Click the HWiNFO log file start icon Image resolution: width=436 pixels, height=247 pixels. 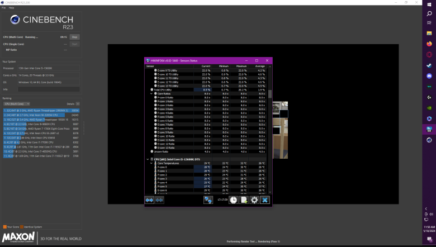tap(244, 200)
